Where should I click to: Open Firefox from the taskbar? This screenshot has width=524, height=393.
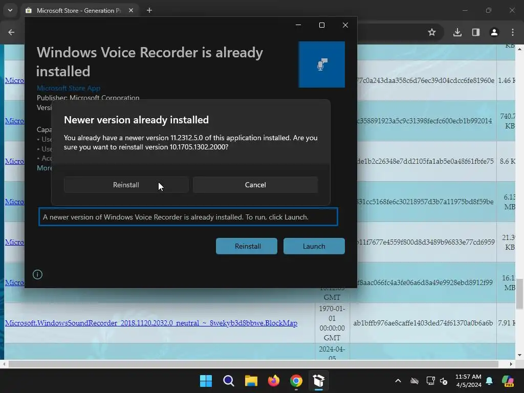274,381
